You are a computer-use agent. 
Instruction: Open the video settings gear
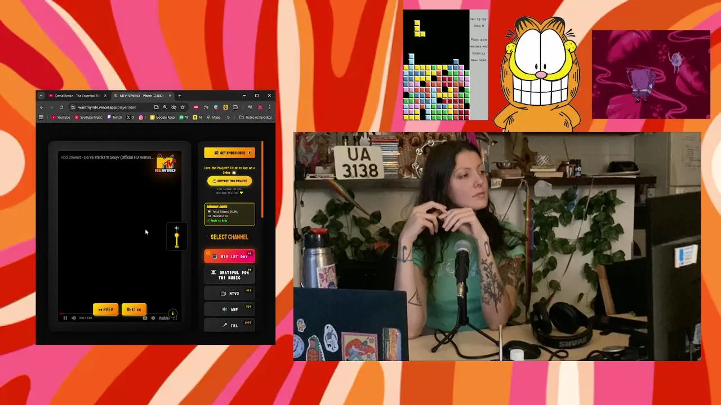coord(153,318)
